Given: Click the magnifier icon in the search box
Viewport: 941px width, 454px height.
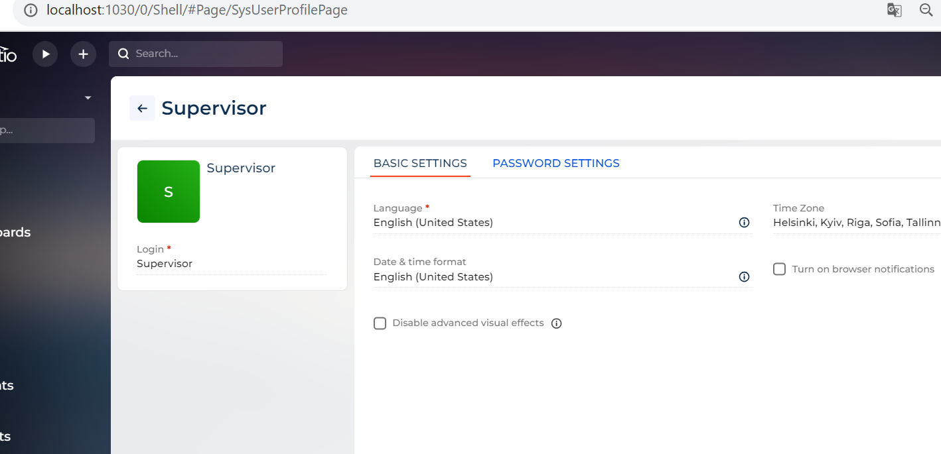Looking at the screenshot, I should pyautogui.click(x=123, y=54).
